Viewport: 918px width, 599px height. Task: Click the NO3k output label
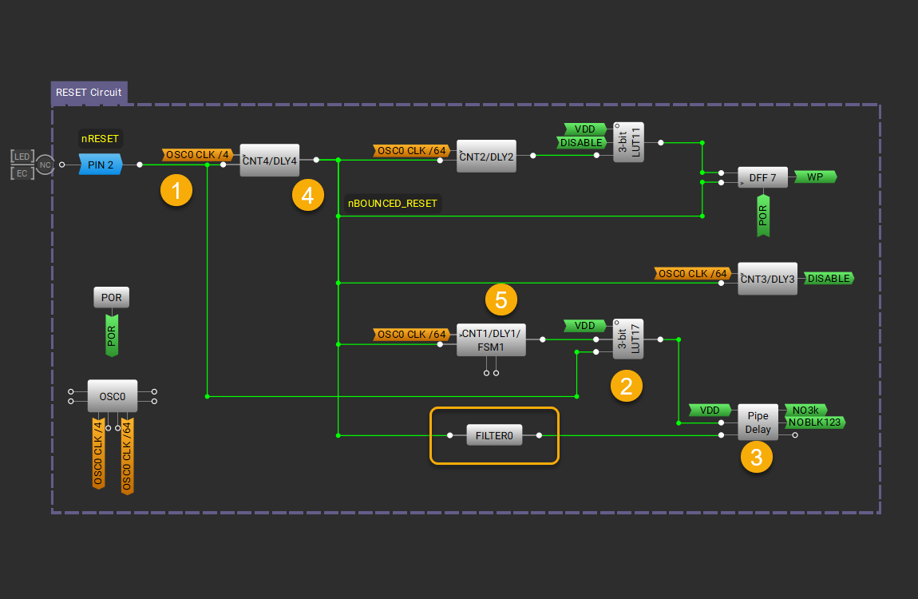click(806, 410)
